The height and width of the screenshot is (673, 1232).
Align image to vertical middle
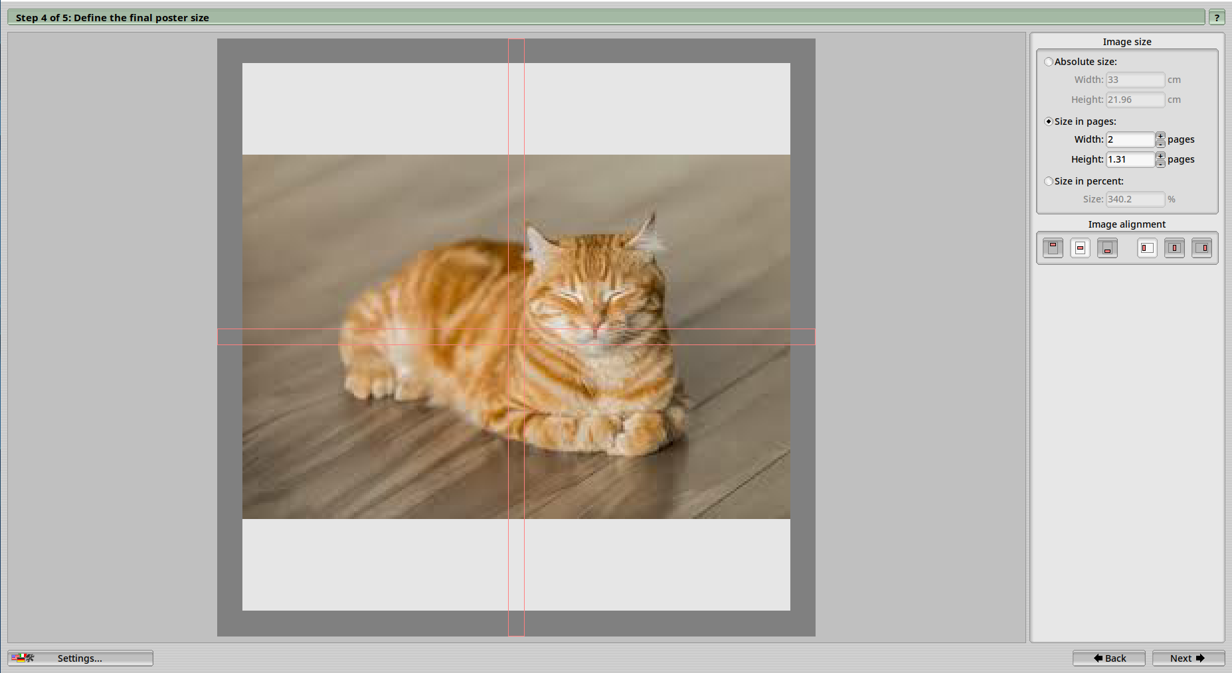point(1080,248)
